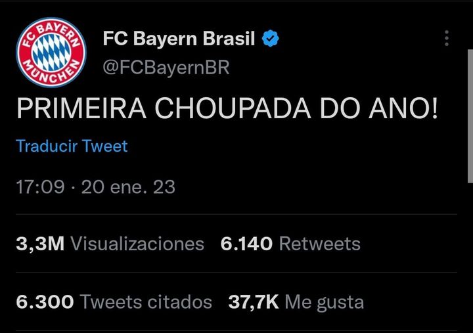Translate tweet via Traducir Tweet link
This screenshot has width=473, height=333.
[72, 146]
